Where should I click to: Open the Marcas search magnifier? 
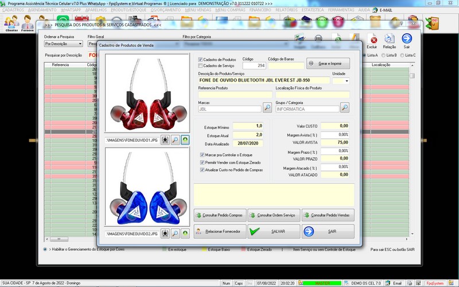[267, 107]
